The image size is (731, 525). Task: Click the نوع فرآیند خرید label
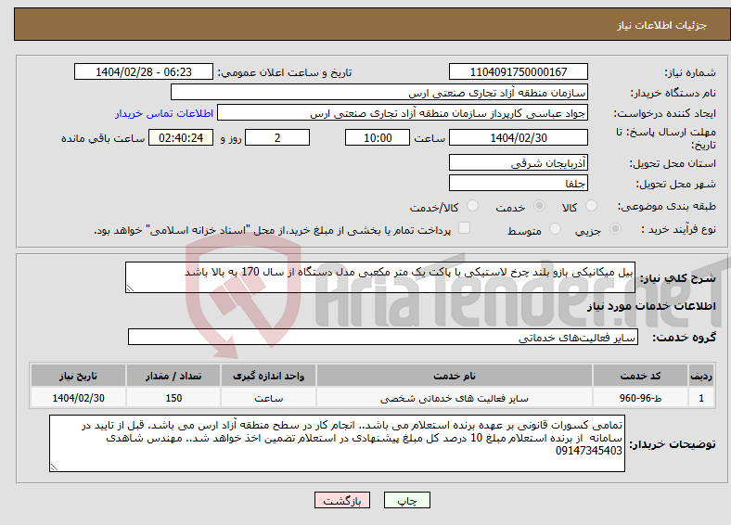[x=678, y=229]
